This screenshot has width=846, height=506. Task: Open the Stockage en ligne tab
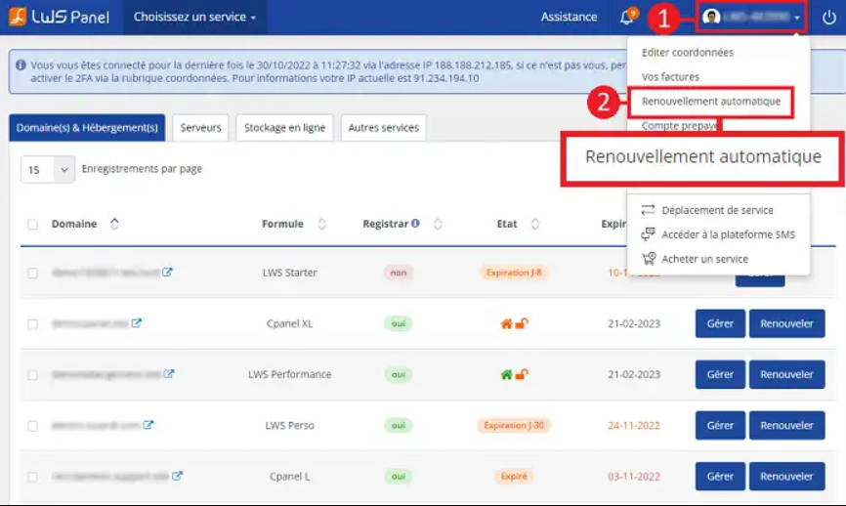click(285, 128)
